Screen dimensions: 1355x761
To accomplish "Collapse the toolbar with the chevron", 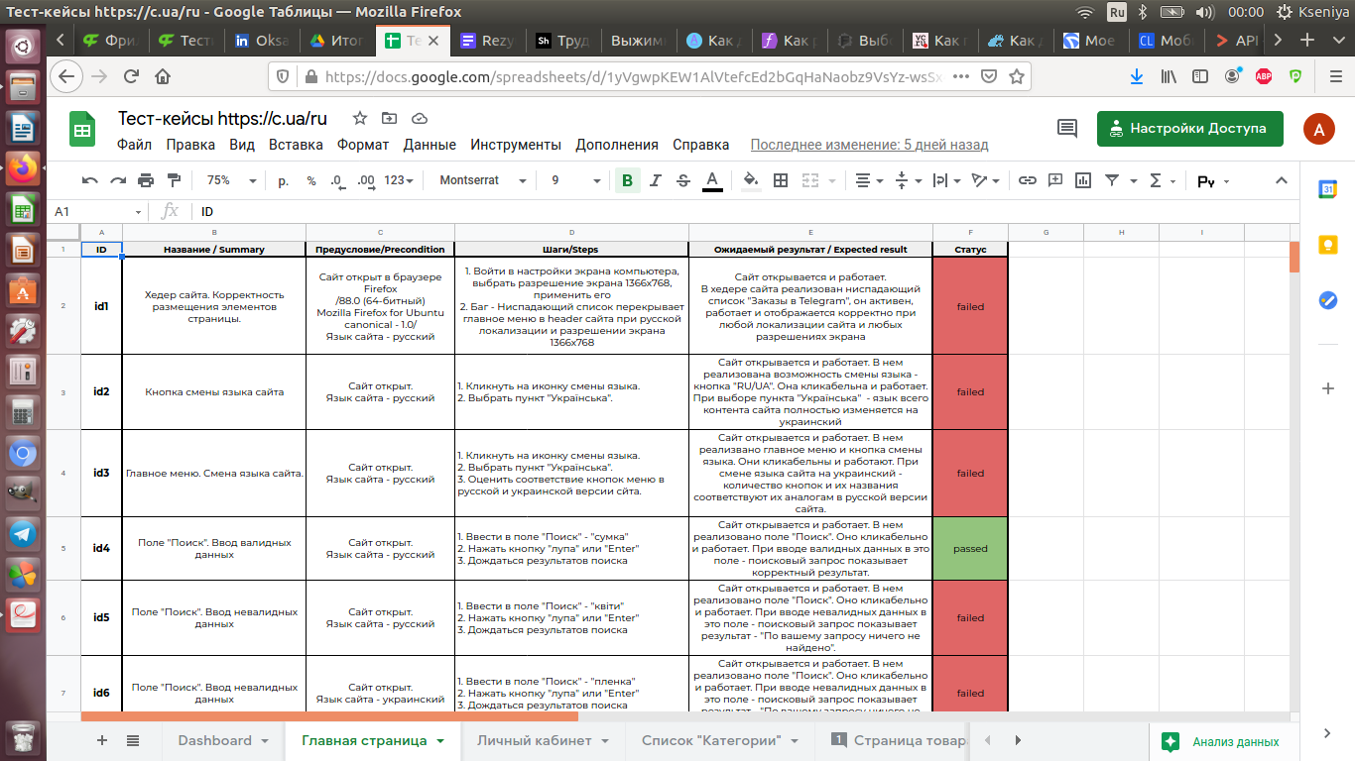I will tap(1281, 180).
